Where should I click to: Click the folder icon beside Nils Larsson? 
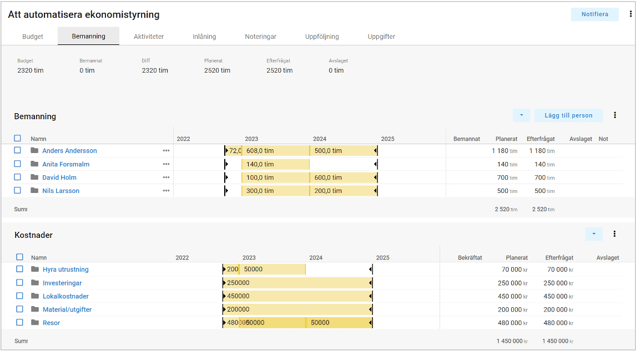pyautogui.click(x=34, y=191)
